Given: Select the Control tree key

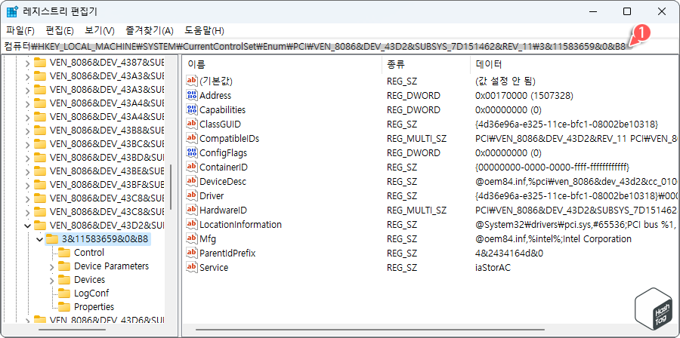Looking at the screenshot, I should tap(89, 252).
